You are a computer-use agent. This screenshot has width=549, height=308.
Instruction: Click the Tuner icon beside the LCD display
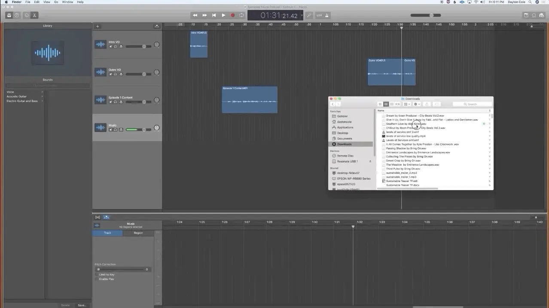click(x=310, y=15)
